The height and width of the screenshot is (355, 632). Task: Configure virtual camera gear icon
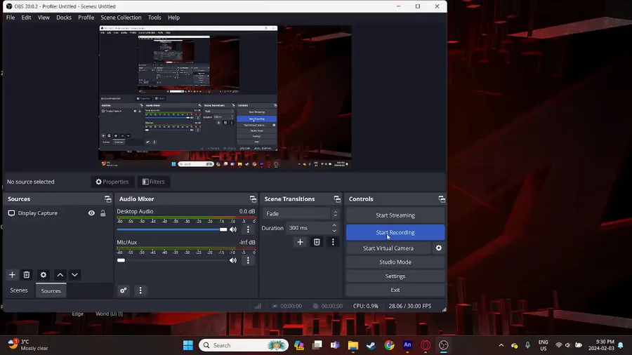438,248
